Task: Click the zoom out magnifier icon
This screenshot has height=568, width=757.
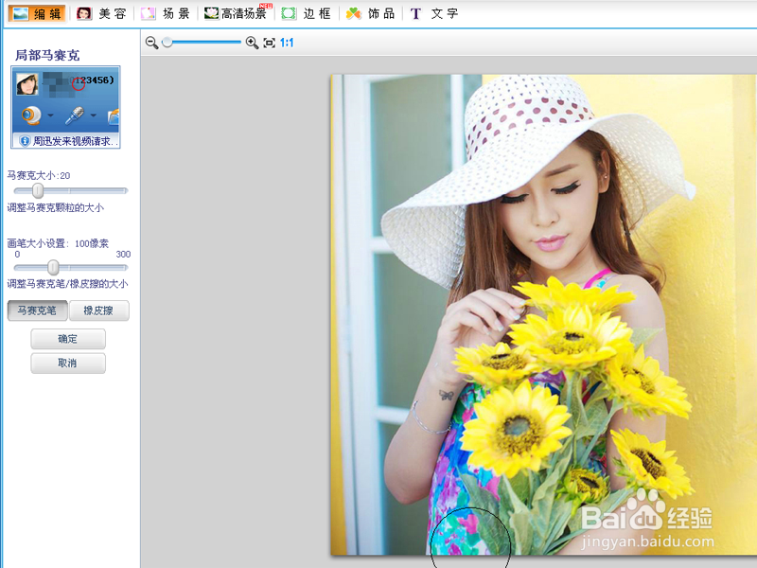Action: coord(151,43)
